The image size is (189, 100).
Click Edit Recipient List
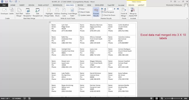[x=38, y=12]
